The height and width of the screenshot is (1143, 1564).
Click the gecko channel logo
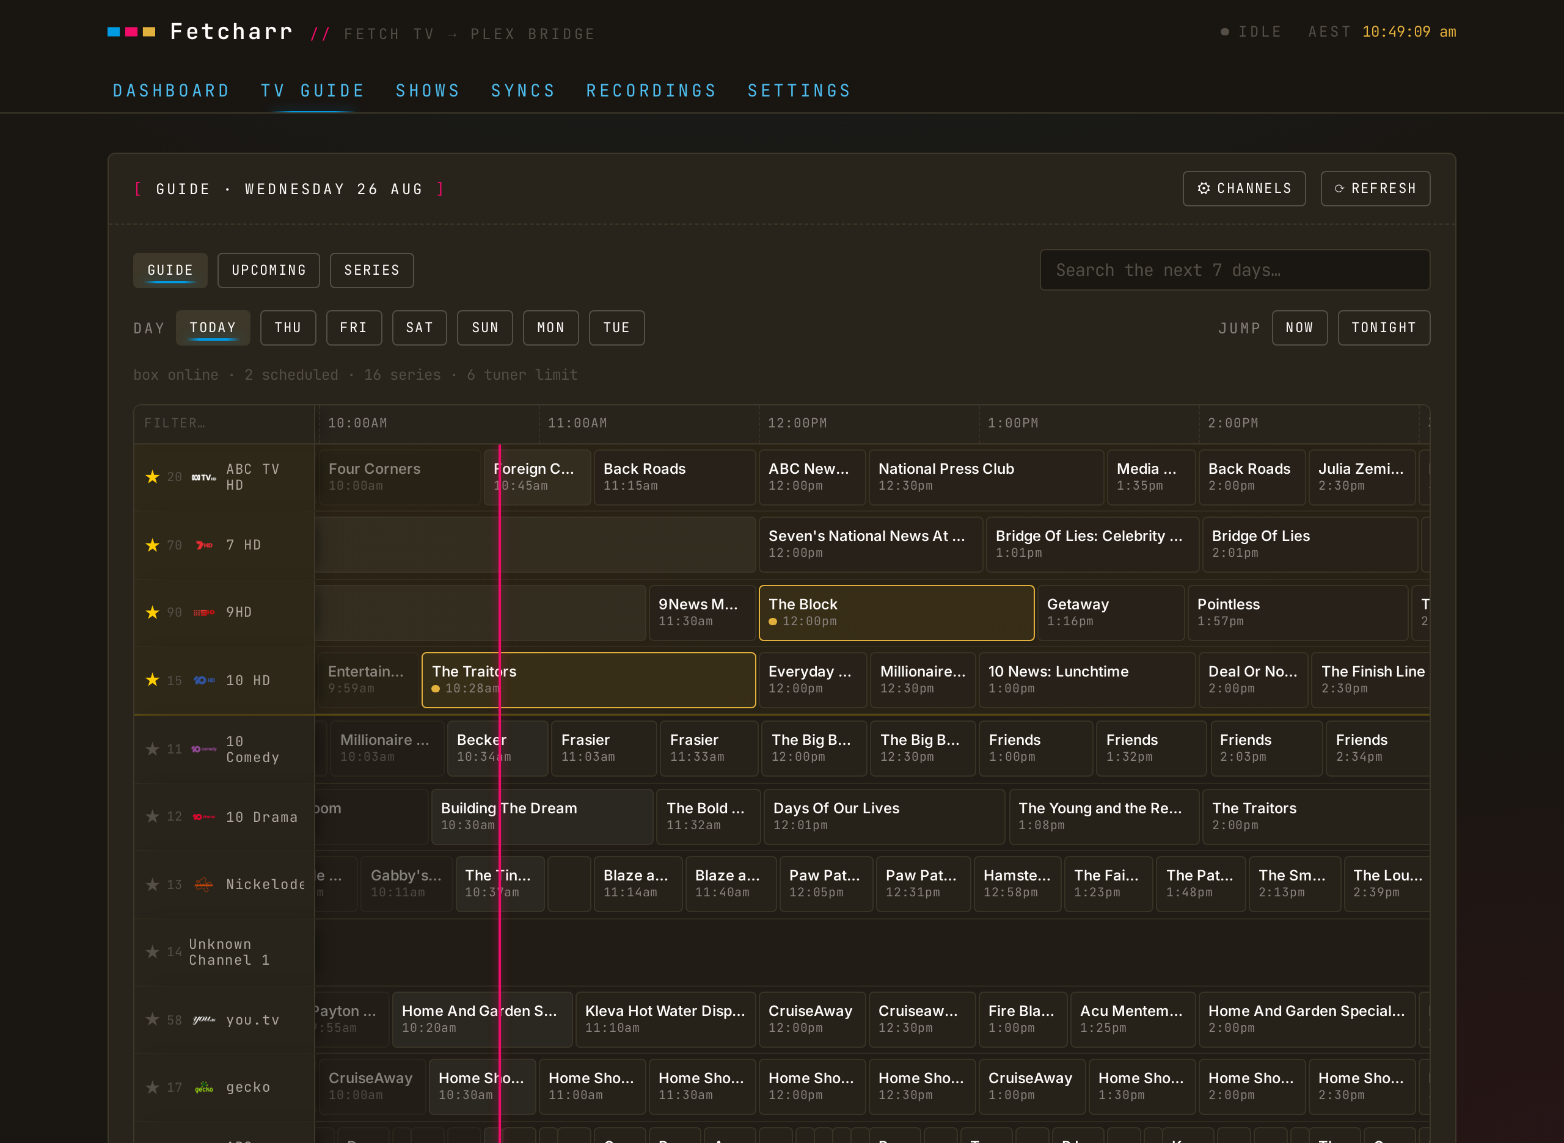[x=203, y=1087]
